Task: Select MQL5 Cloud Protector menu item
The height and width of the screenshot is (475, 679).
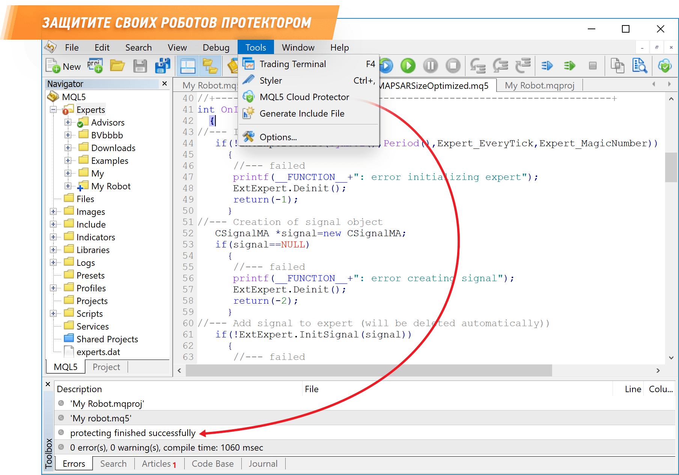Action: (x=304, y=97)
